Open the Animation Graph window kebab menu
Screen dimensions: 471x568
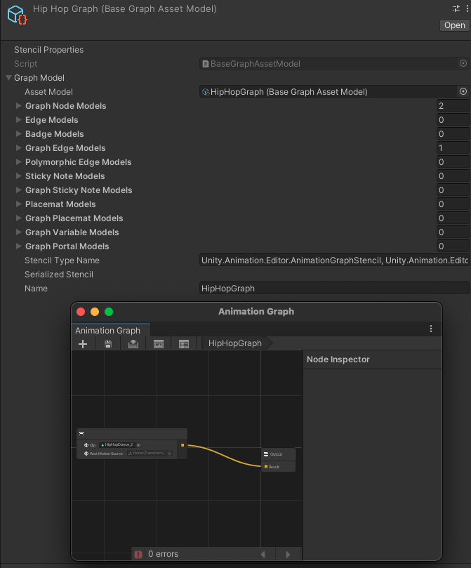click(431, 329)
